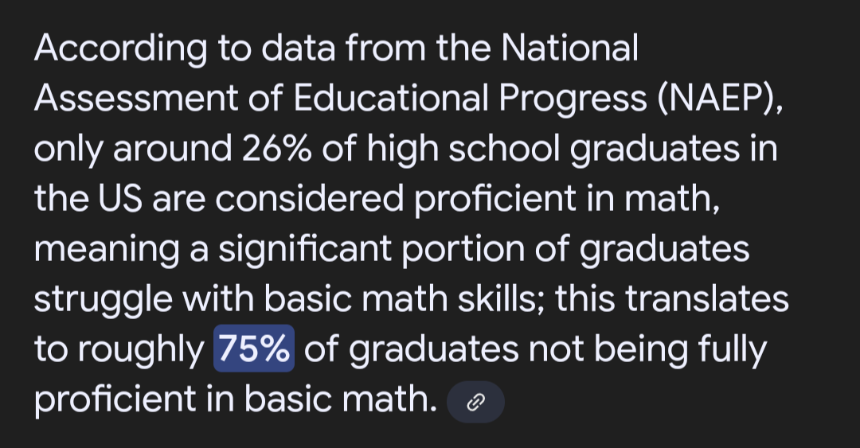Click the word "US" in fourth line
The image size is (860, 448).
point(121,199)
